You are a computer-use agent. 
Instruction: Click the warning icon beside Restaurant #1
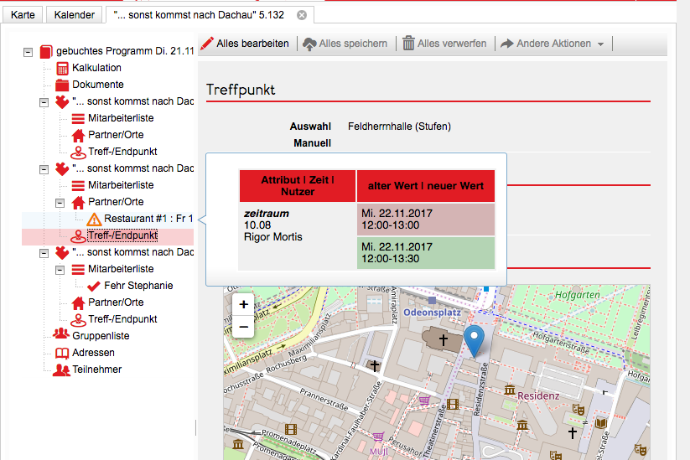pos(95,219)
